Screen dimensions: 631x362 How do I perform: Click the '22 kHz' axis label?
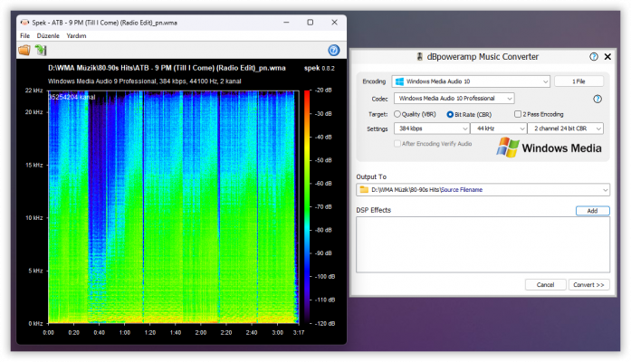(x=33, y=90)
